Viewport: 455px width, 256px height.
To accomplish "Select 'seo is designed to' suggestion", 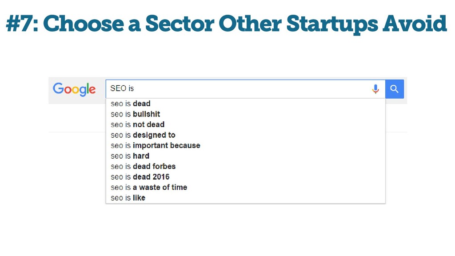I will point(245,135).
